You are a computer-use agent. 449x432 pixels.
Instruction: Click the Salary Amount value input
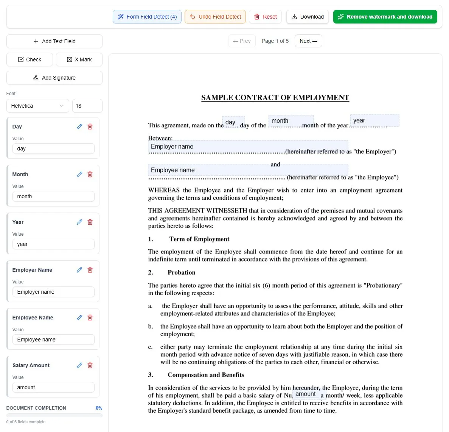[54, 387]
